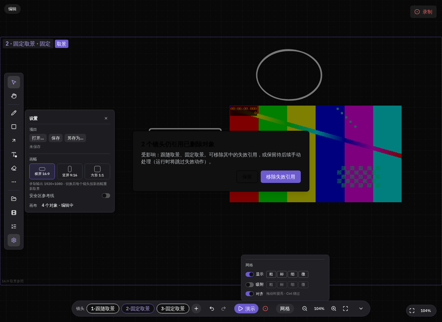The height and width of the screenshot is (322, 442).
Task: Click the red record circle beside 演示
Action: tap(265, 309)
